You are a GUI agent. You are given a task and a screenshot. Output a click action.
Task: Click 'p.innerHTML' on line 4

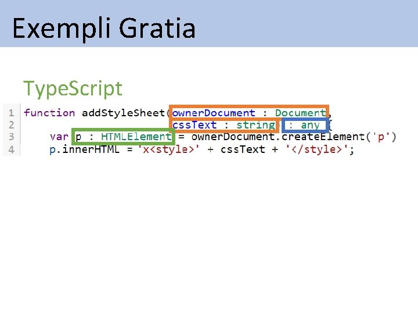click(x=84, y=149)
